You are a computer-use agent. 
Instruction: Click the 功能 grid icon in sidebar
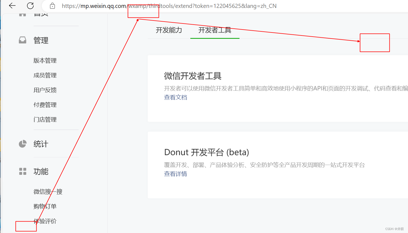click(x=22, y=172)
